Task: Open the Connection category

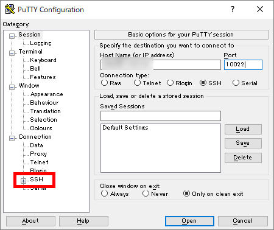Action: [x=35, y=137]
